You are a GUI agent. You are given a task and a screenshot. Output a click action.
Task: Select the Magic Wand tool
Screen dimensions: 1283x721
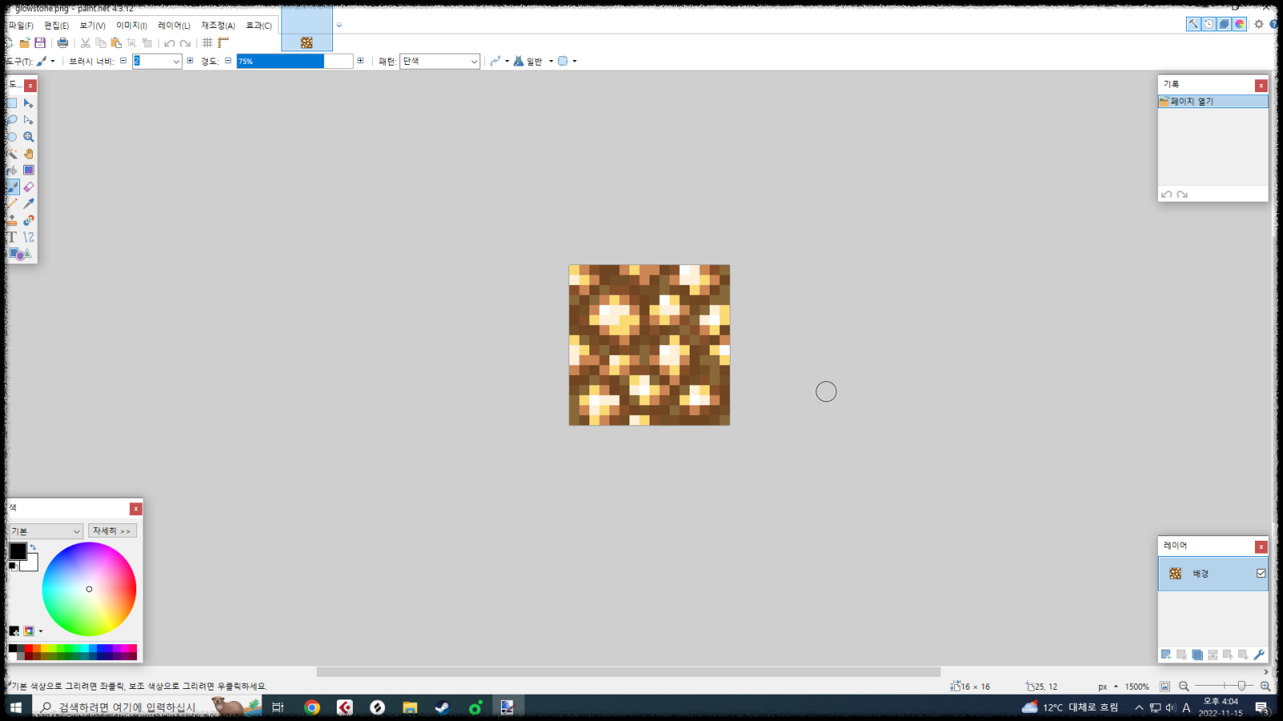12,154
